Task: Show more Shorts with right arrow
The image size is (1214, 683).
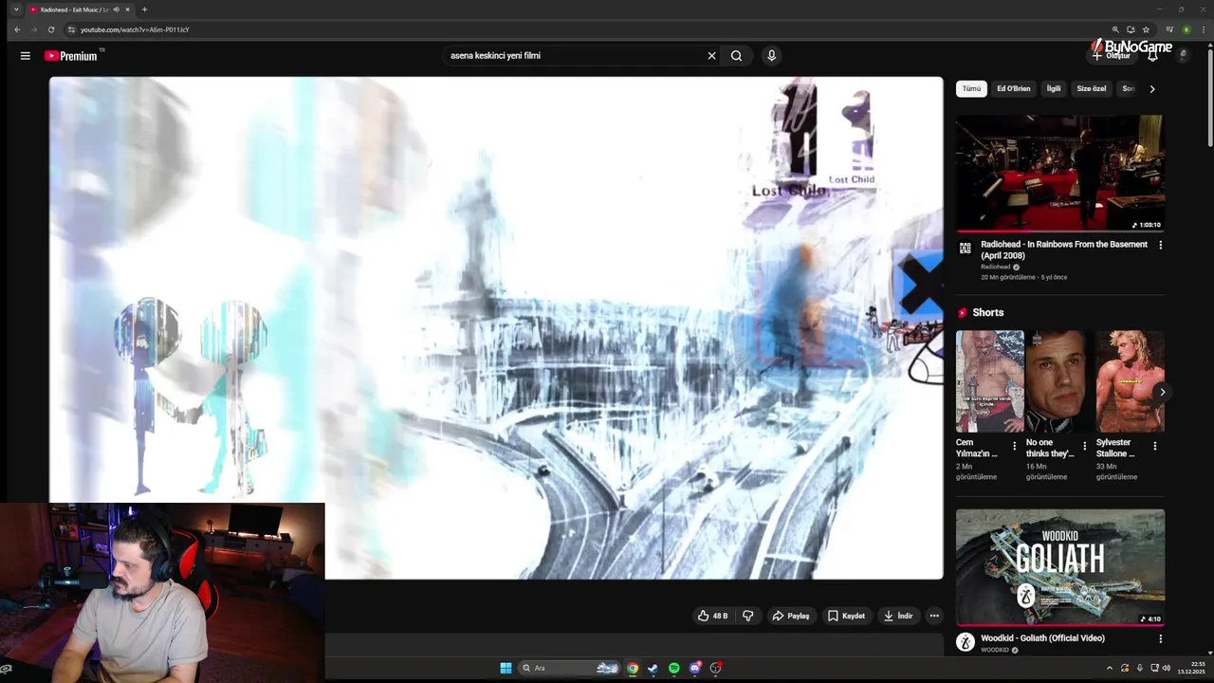Action: pos(1162,392)
